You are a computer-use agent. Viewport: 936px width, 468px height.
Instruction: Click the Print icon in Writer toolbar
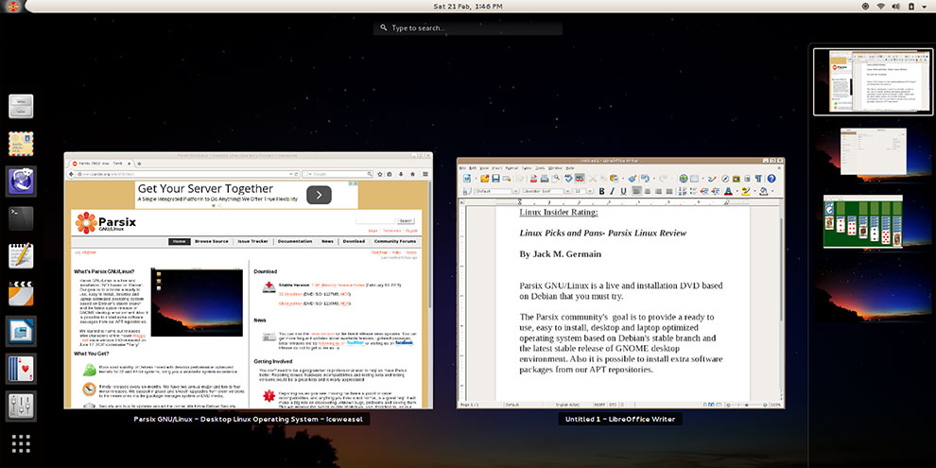(x=545, y=179)
